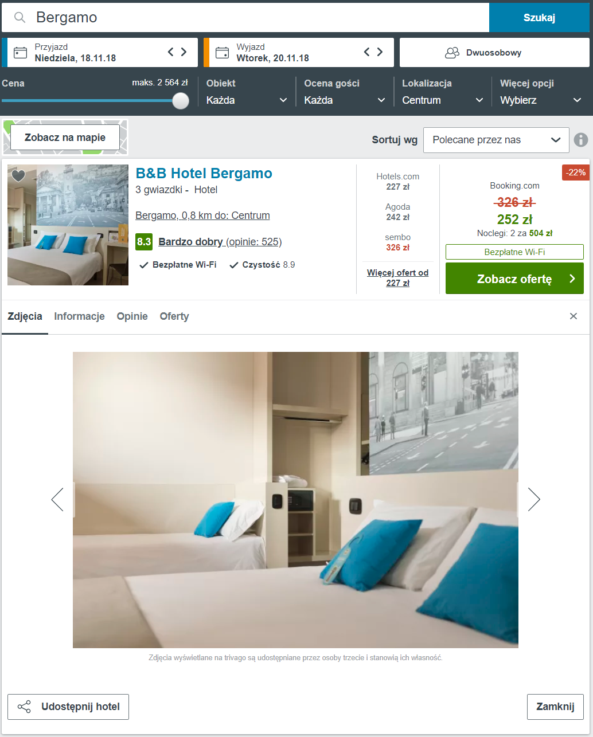Save hotel with the heart icon
This screenshot has height=737, width=593.
coord(18,175)
